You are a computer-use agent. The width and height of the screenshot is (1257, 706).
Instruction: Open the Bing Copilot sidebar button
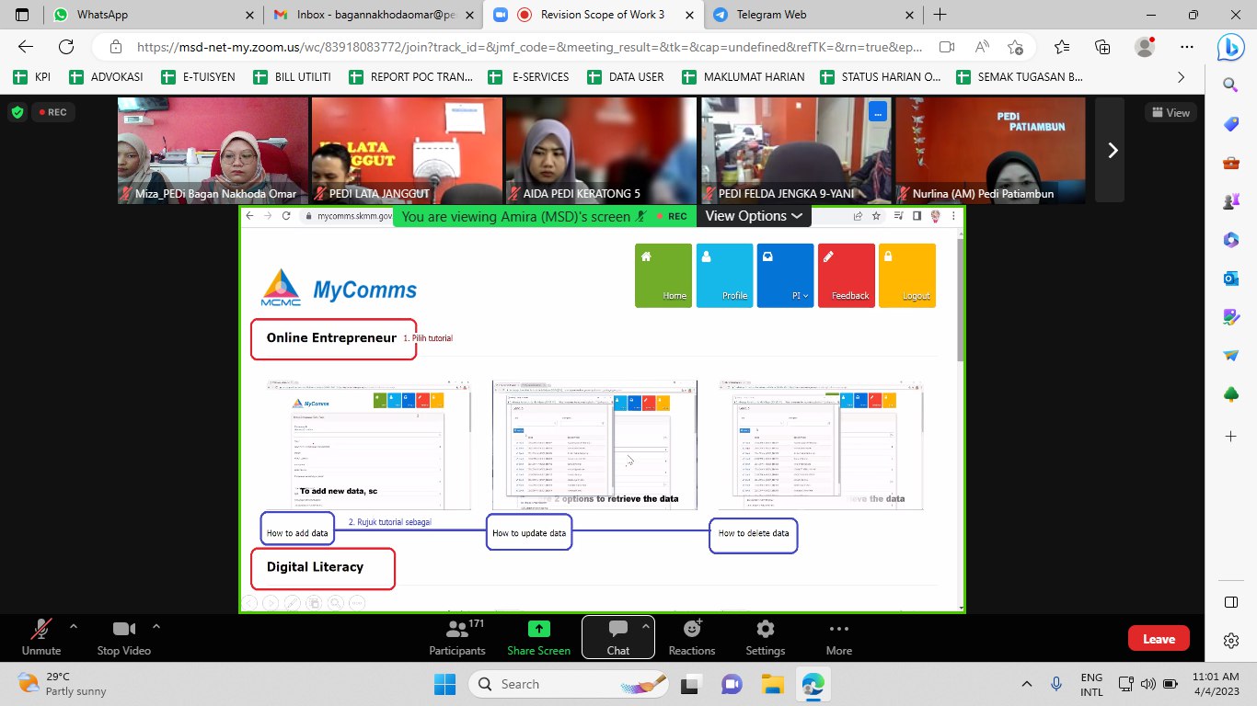pyautogui.click(x=1230, y=46)
